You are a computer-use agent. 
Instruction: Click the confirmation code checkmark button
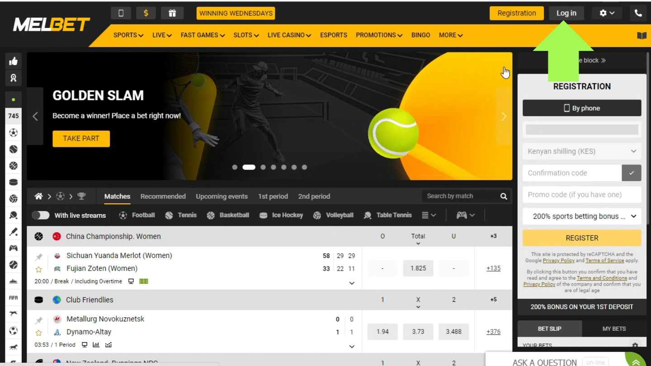[631, 173]
